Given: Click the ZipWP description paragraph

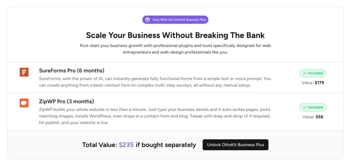Looking at the screenshot, I should [154, 116].
